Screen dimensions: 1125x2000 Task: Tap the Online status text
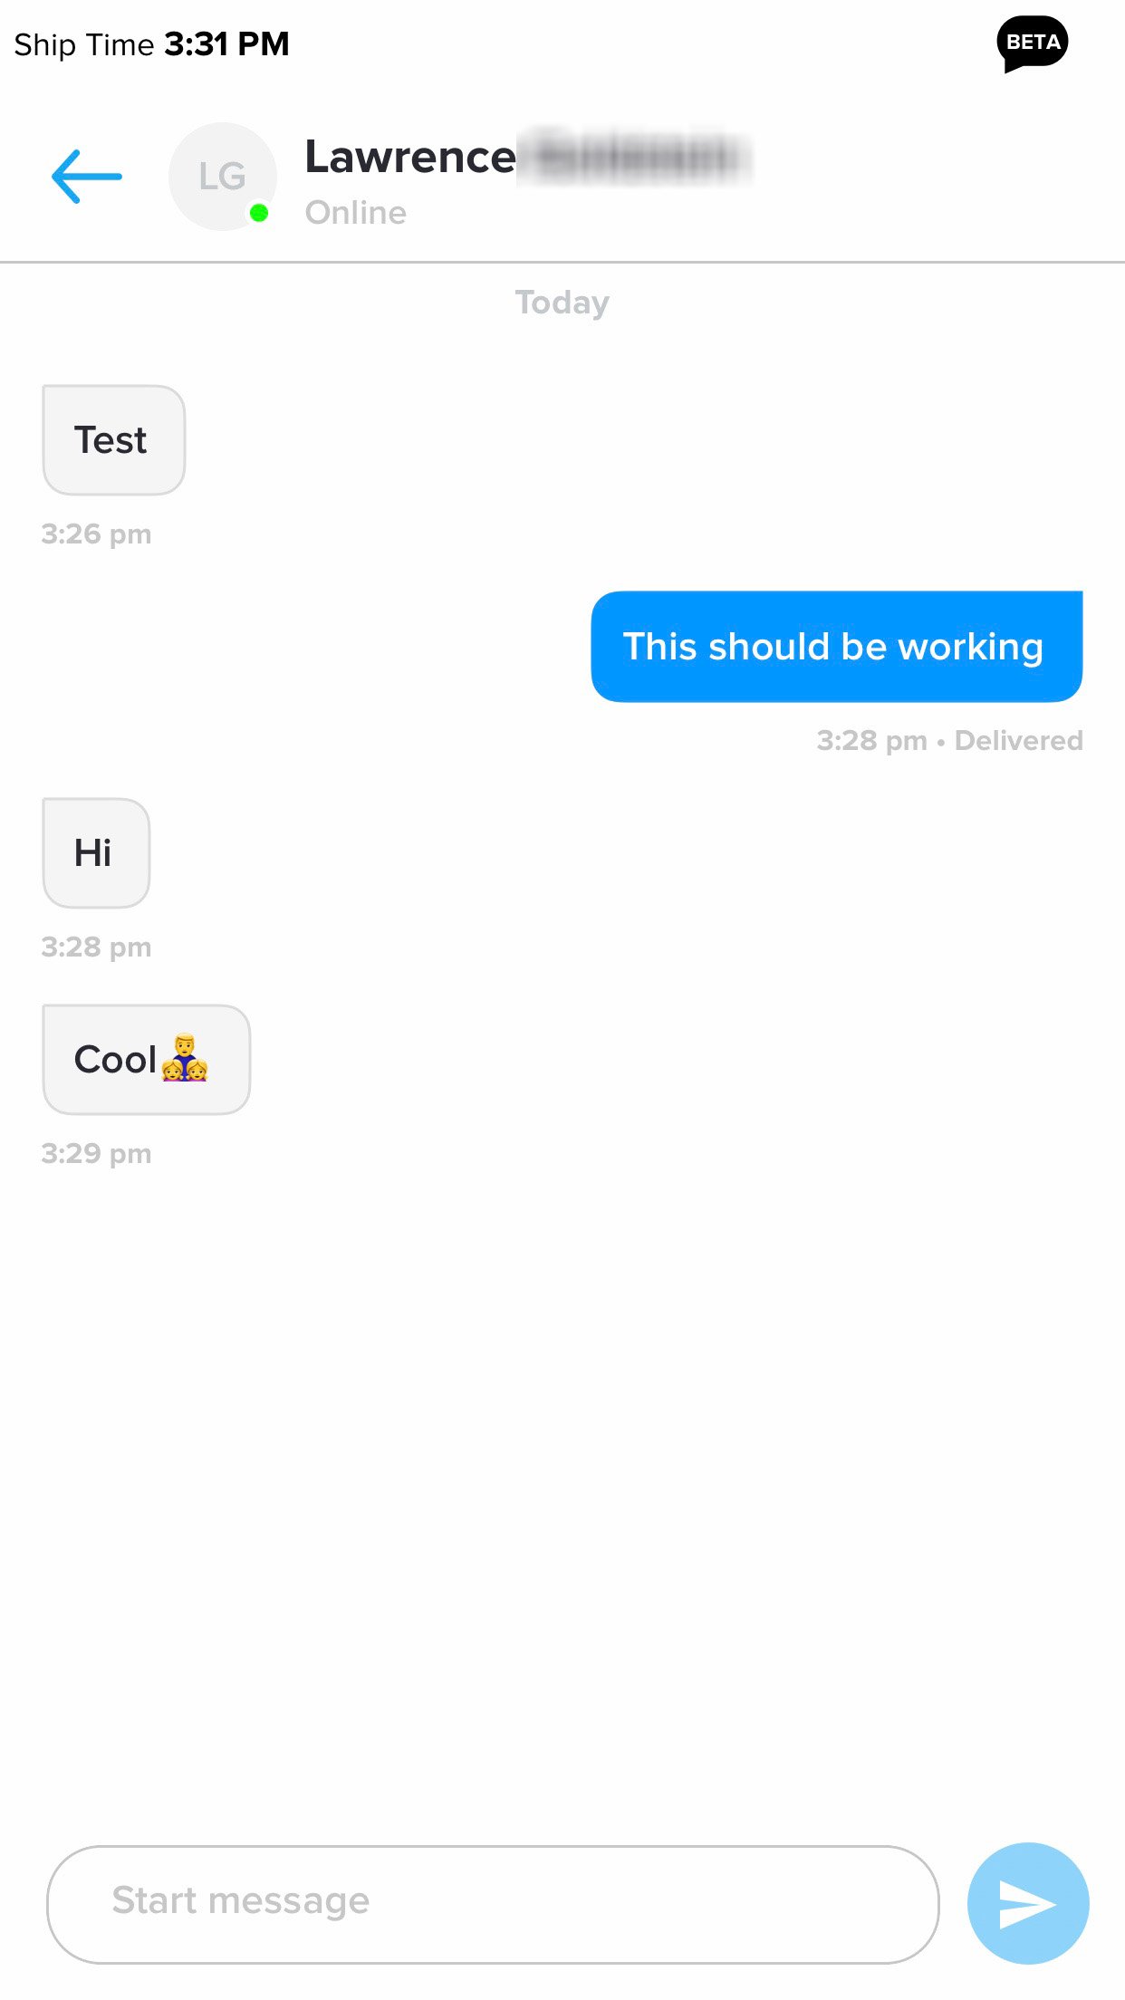point(356,213)
